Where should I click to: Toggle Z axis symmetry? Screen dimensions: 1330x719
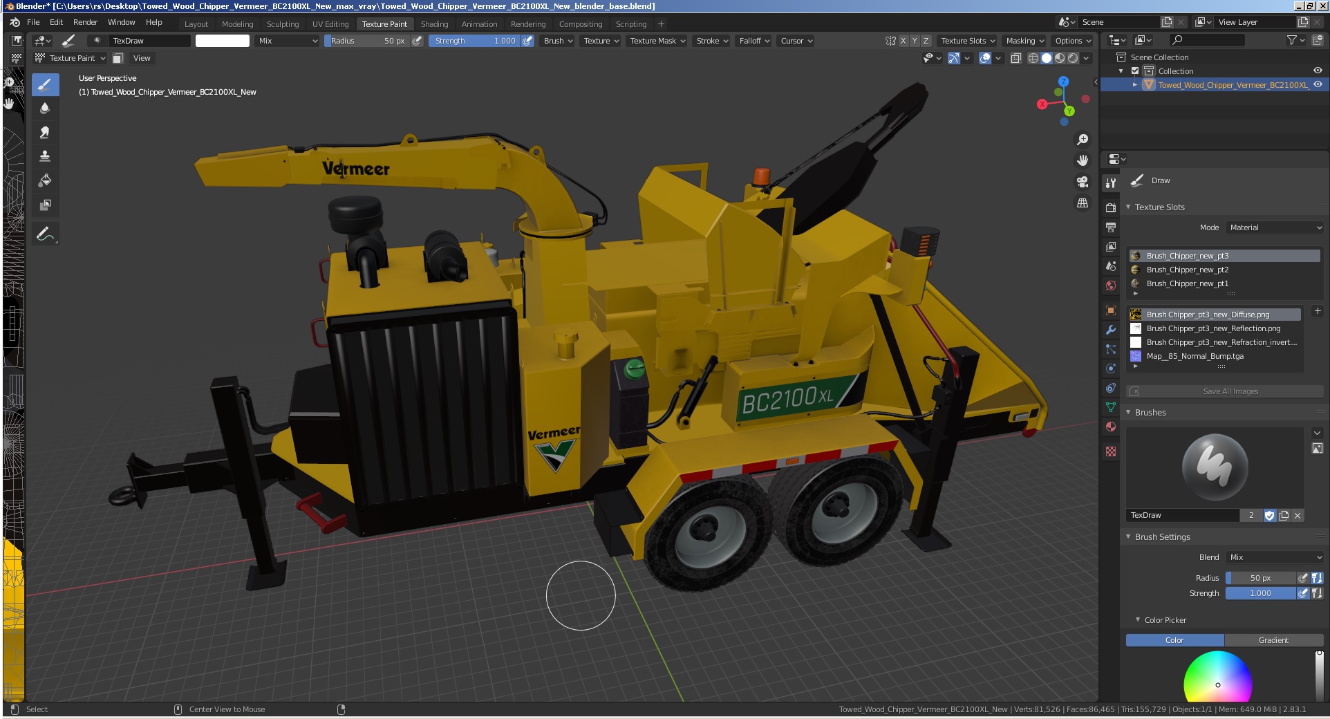click(x=926, y=41)
